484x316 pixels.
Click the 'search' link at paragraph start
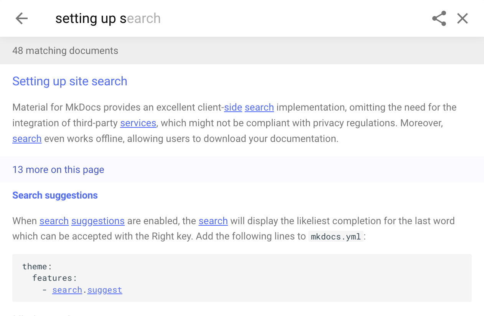point(26,138)
